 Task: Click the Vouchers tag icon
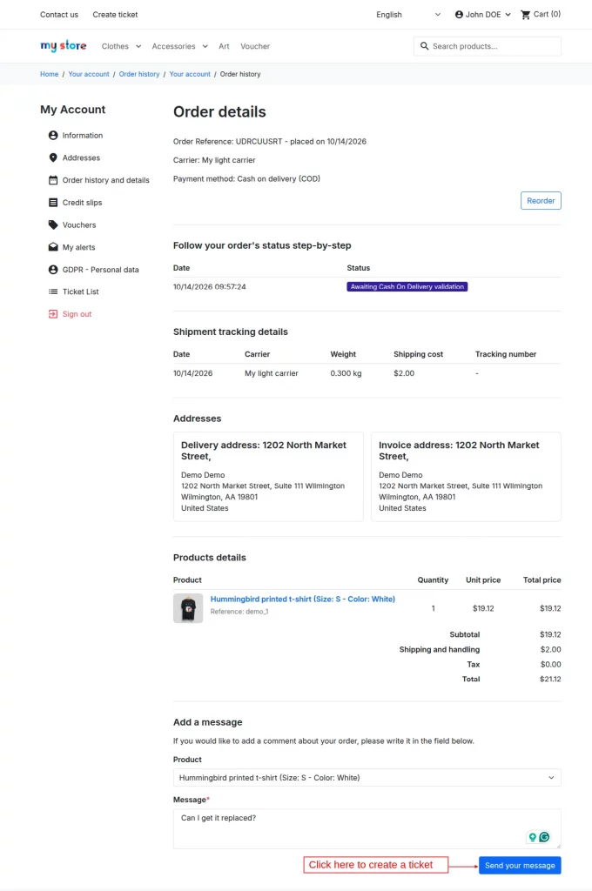point(53,225)
